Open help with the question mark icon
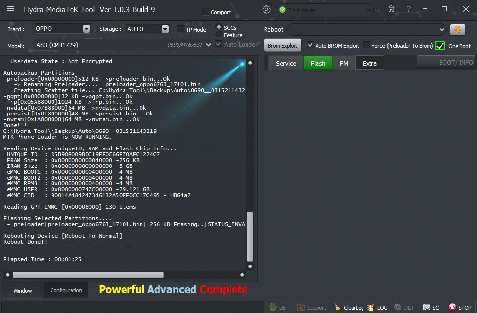This screenshot has width=477, height=313. (409, 9)
